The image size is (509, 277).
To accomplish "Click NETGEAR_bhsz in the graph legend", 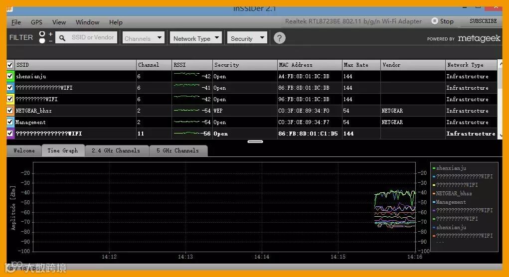I will pyautogui.click(x=454, y=194).
